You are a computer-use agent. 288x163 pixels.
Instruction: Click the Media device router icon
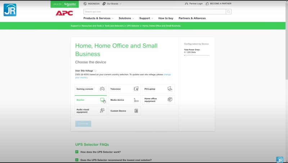point(136,100)
